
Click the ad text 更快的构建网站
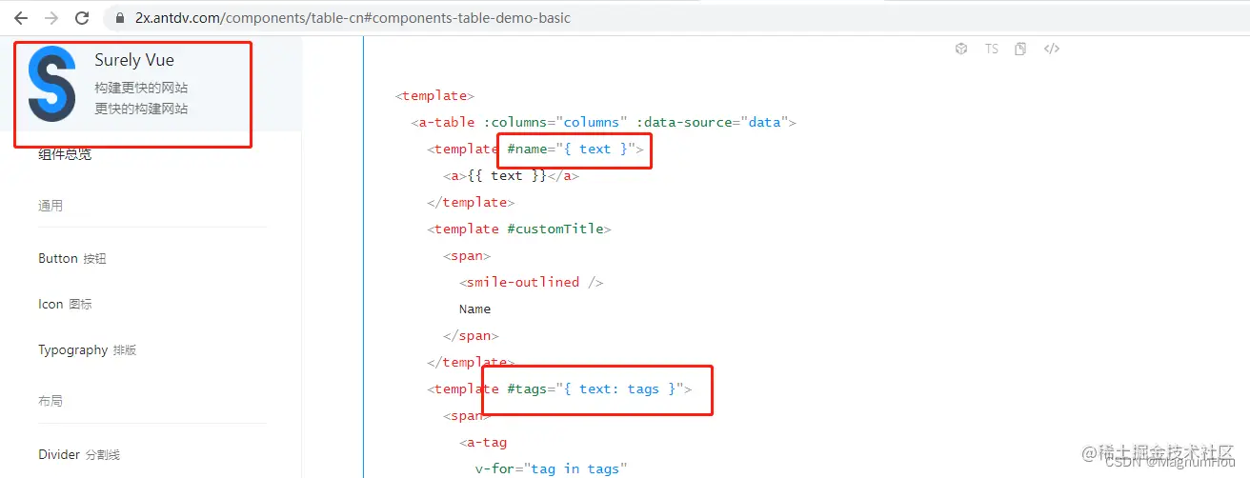(x=141, y=109)
